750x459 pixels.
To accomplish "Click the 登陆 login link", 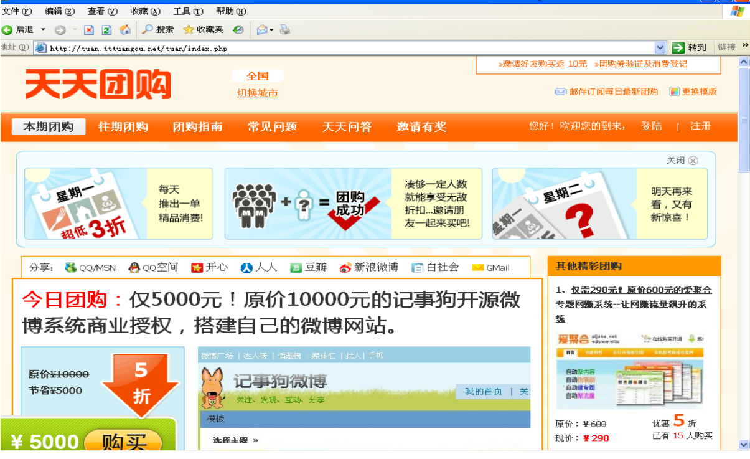I will click(x=652, y=126).
